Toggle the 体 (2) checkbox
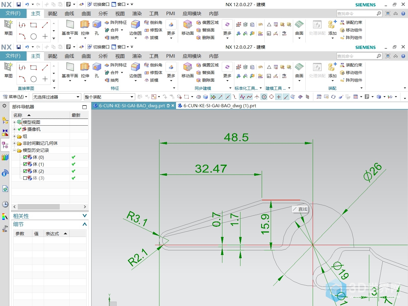 [25, 171]
